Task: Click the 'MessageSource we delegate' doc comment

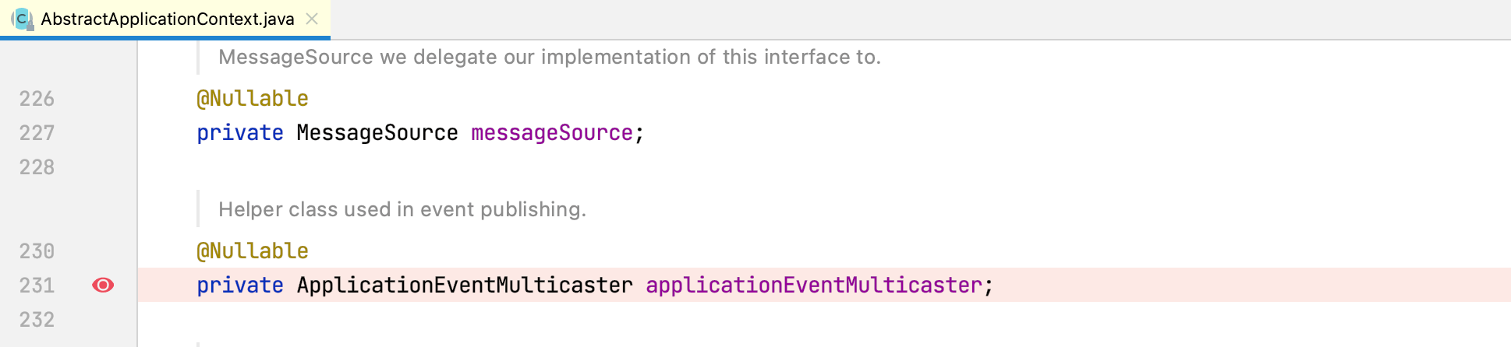Action: [550, 57]
